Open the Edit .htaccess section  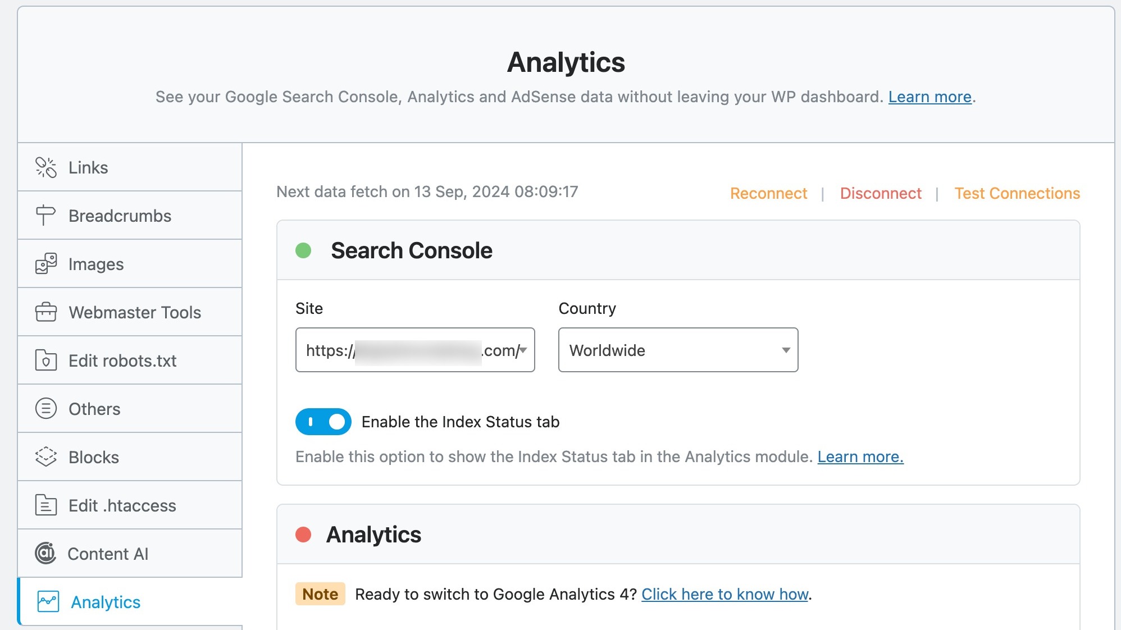[x=122, y=504]
